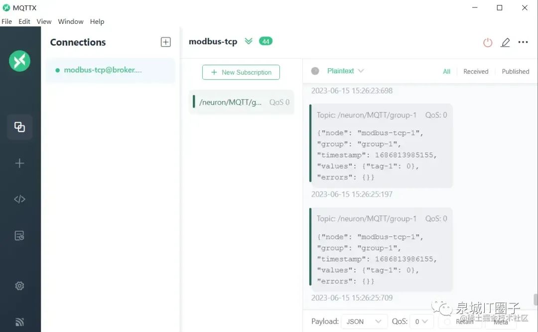
Task: Open the View menu
Action: [44, 21]
